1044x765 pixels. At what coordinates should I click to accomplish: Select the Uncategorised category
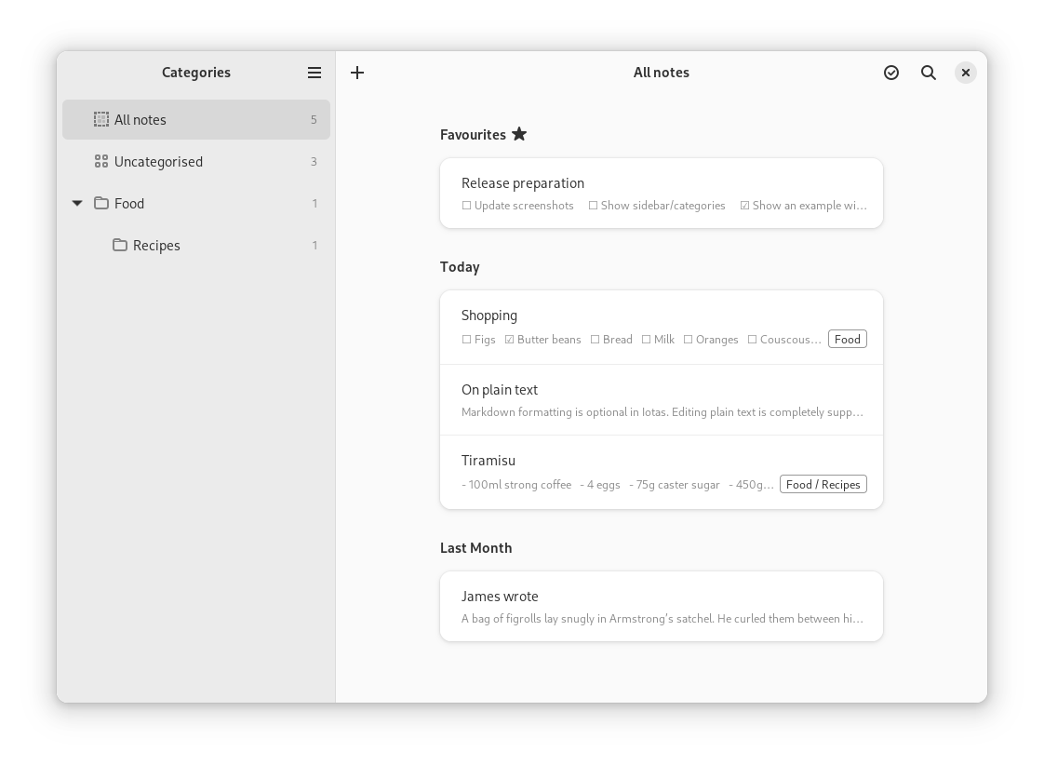coord(158,161)
